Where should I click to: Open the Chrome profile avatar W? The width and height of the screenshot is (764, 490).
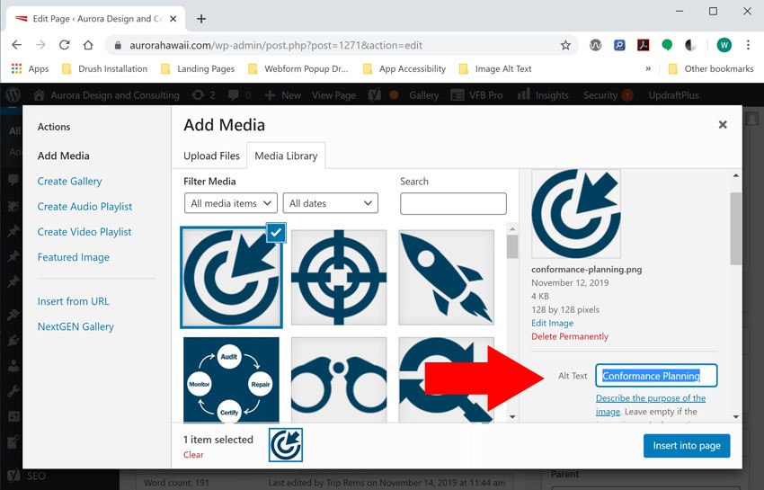tap(724, 45)
